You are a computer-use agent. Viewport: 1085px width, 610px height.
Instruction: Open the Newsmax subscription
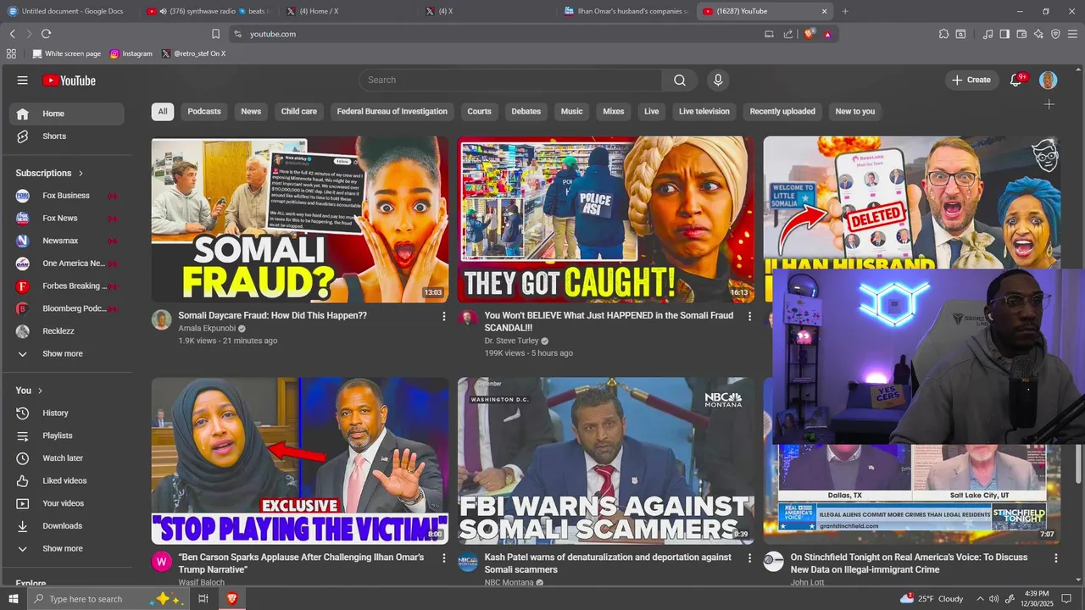pos(66,241)
